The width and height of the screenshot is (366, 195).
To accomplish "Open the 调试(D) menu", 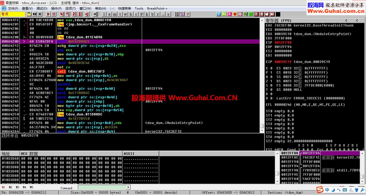I will (42, 9).
